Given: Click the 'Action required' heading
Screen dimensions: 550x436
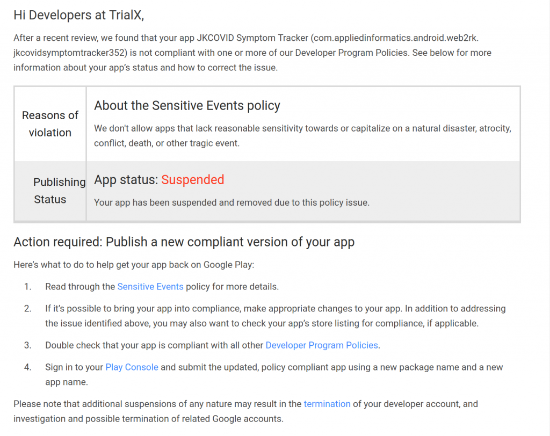Looking at the screenshot, I should [x=184, y=242].
